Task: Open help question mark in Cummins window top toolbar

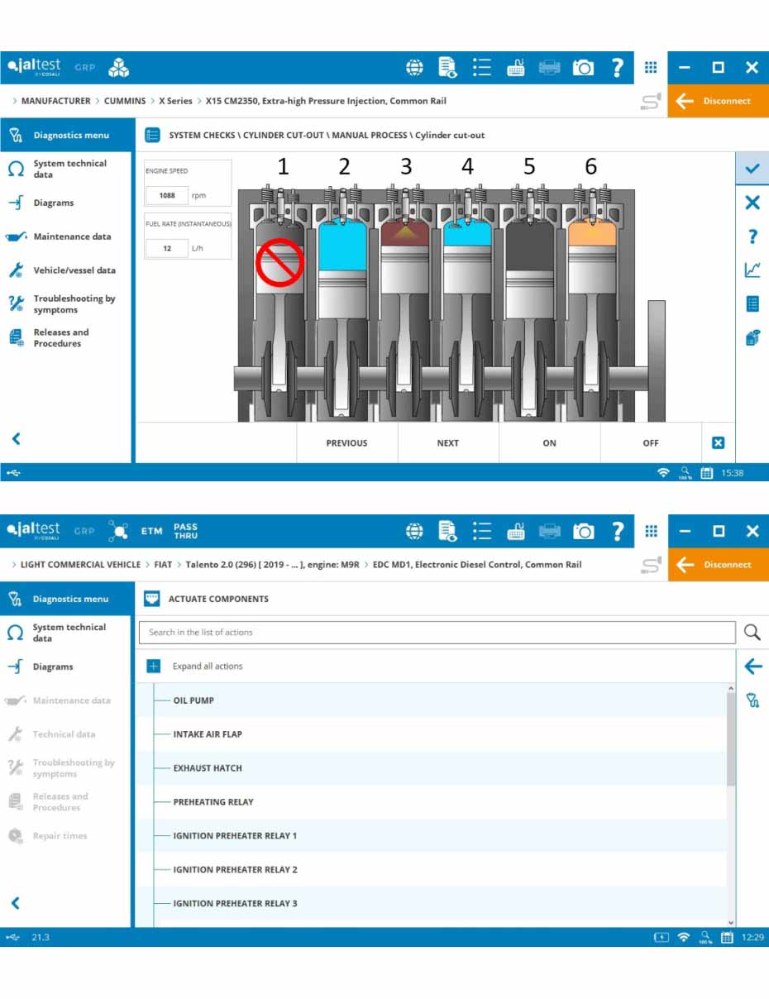Action: point(617,68)
